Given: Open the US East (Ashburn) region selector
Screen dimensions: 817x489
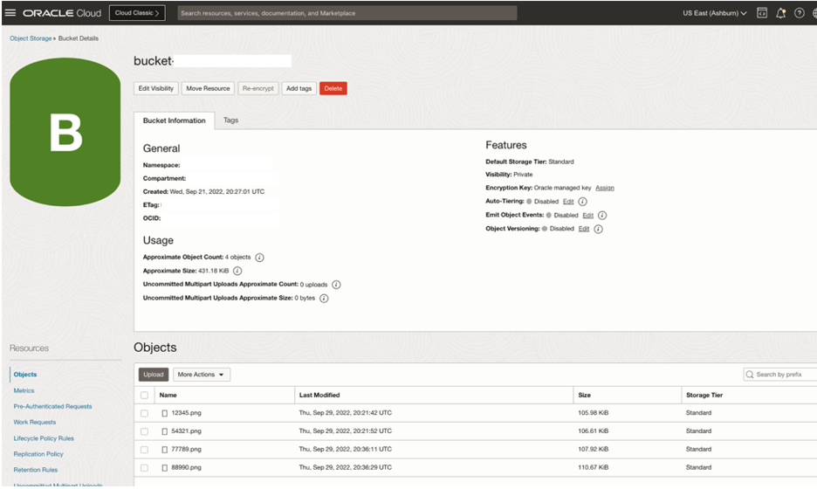Looking at the screenshot, I should click(x=714, y=13).
